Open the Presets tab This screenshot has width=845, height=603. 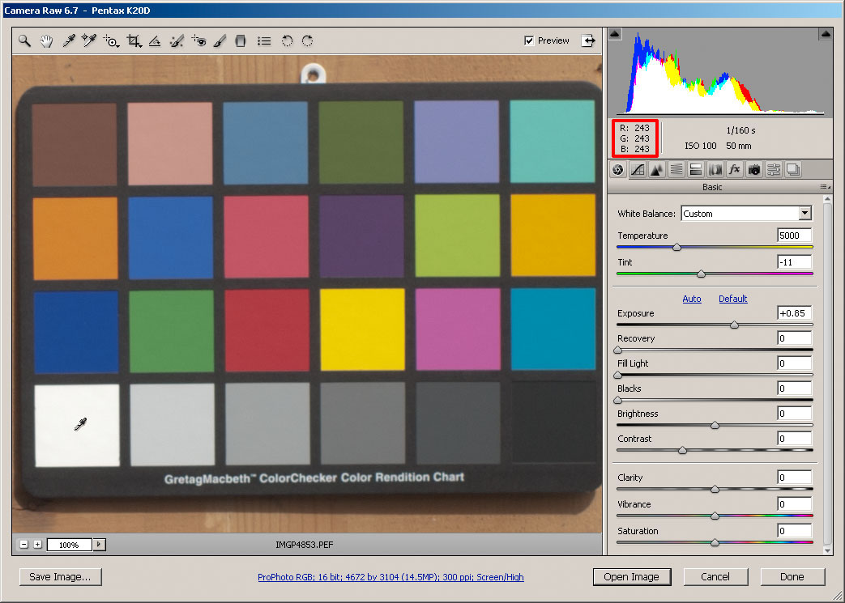(774, 170)
